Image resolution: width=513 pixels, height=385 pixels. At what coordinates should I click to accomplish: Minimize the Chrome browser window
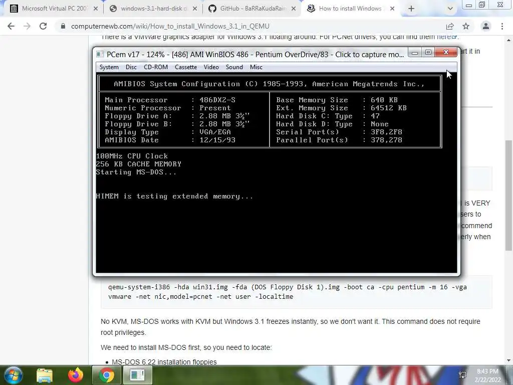[468, 5]
